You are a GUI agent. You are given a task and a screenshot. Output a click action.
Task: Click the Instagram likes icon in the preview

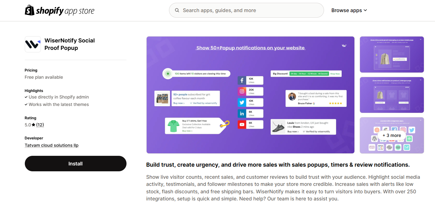[x=242, y=91]
